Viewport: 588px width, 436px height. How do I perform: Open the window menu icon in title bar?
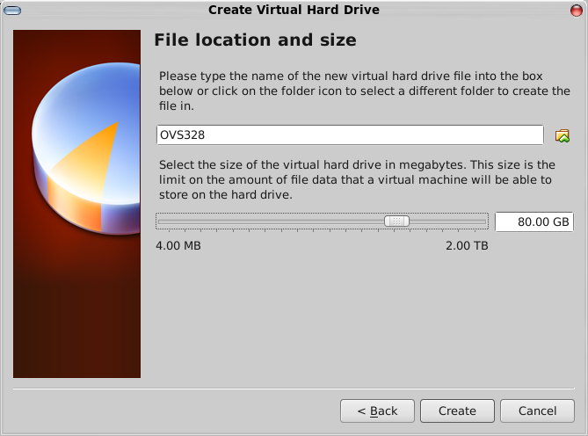click(12, 11)
